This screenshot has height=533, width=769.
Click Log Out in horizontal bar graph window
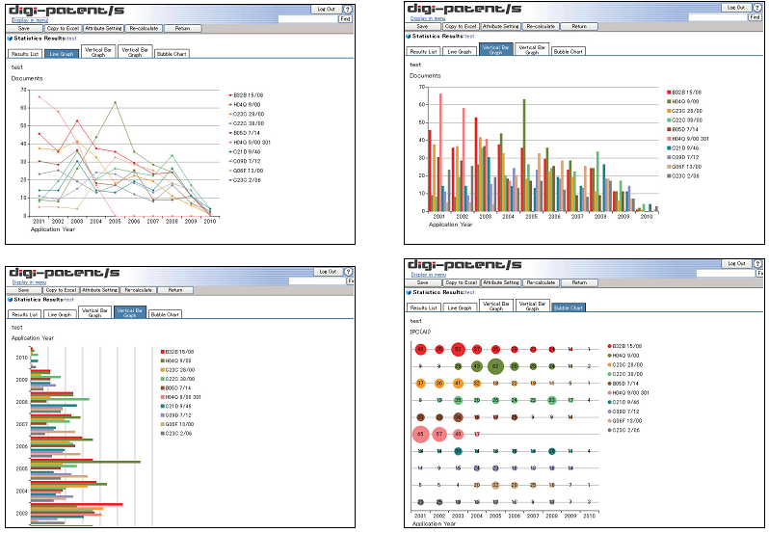328,272
